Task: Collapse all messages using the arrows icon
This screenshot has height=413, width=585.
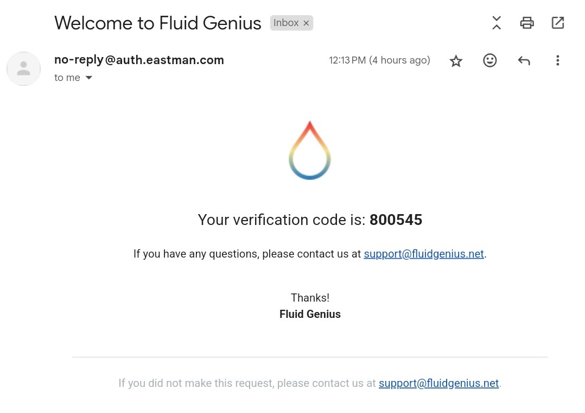Action: [497, 23]
